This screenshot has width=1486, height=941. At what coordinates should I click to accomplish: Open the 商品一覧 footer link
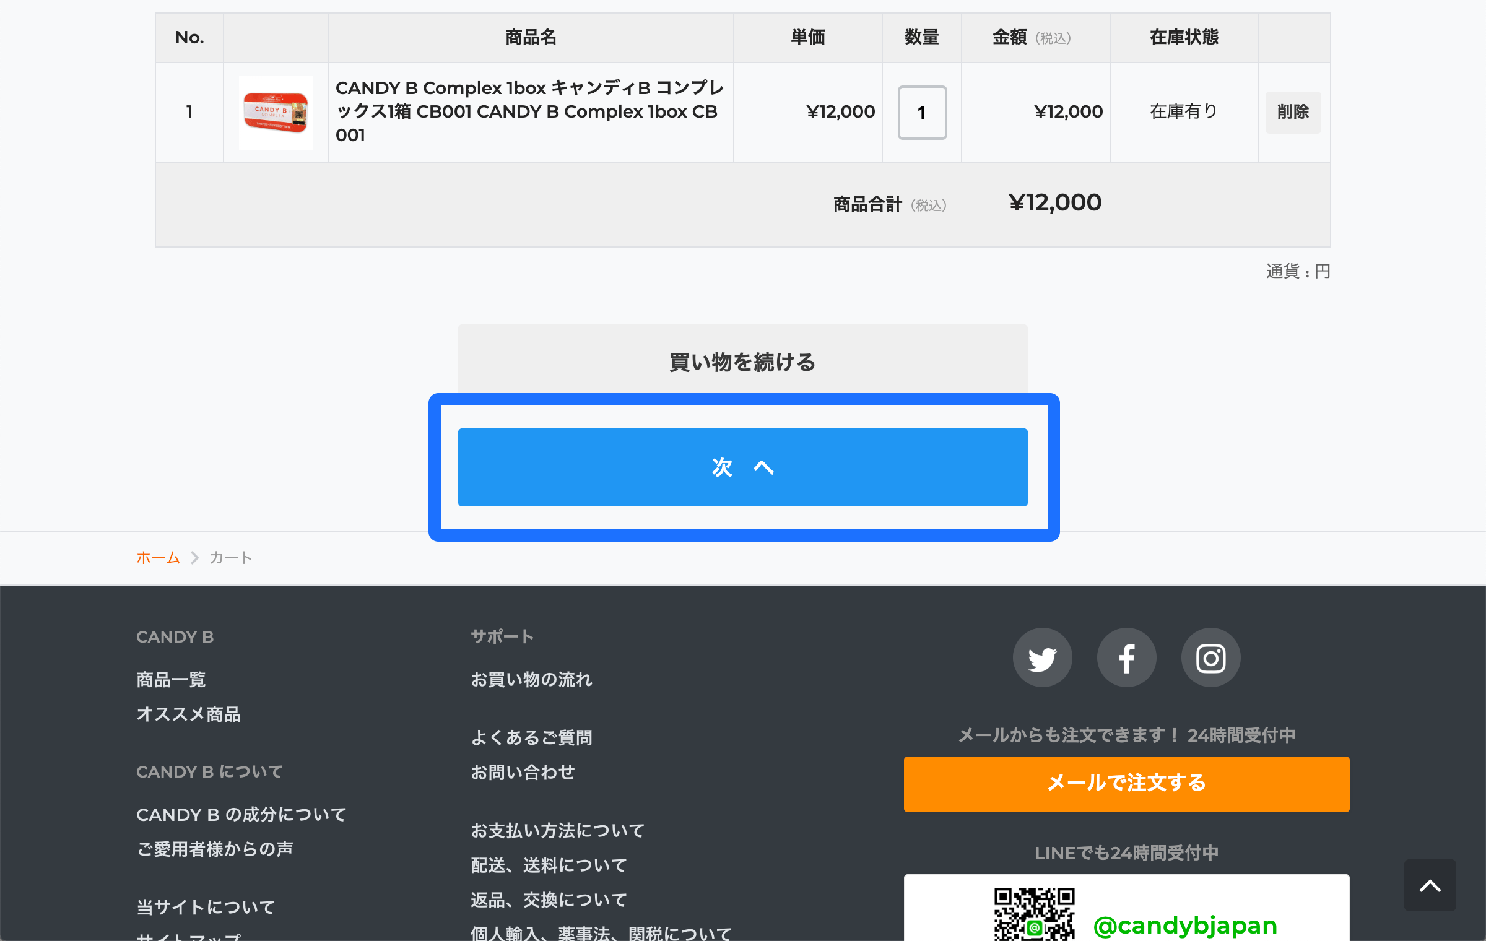point(171,680)
